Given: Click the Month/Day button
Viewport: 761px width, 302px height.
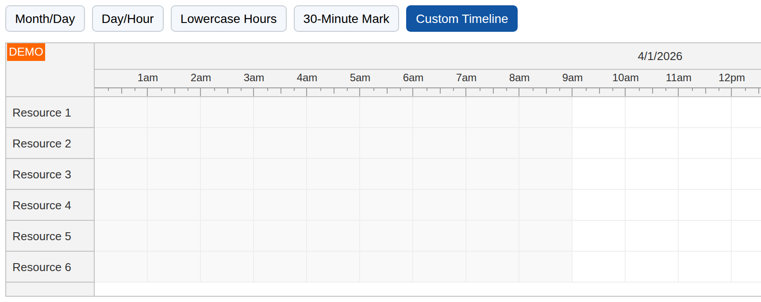Looking at the screenshot, I should pos(45,19).
